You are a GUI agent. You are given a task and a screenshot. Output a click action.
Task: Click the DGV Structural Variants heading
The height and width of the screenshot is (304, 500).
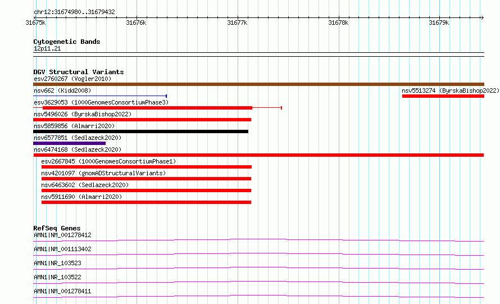tap(79, 72)
